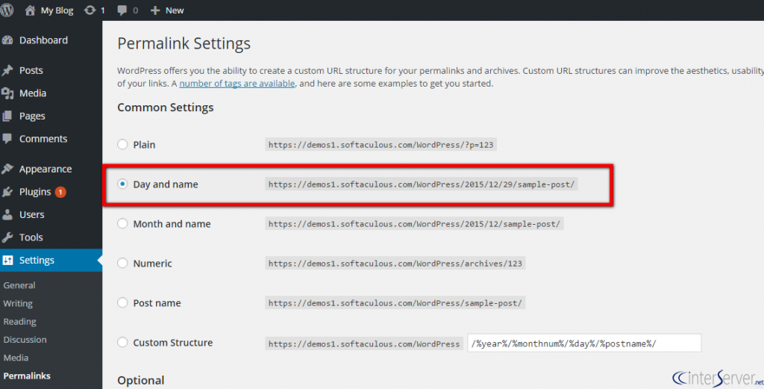Click the Tools wrench icon
This screenshot has width=764, height=389.
pos(7,237)
